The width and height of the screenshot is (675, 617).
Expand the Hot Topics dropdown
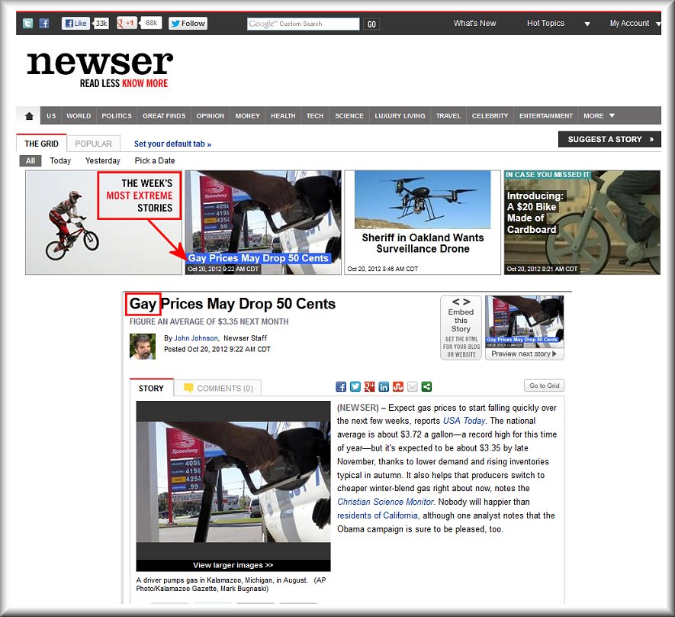click(x=587, y=24)
